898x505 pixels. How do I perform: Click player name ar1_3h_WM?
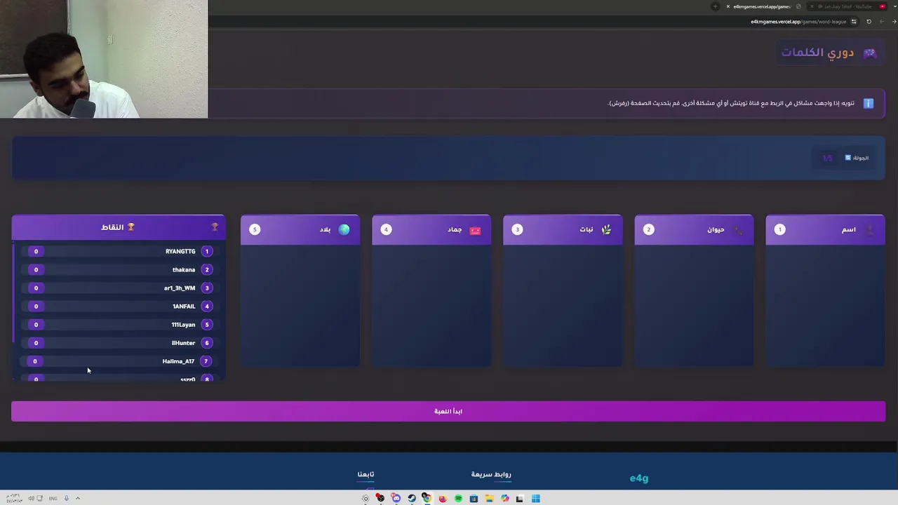tap(180, 288)
